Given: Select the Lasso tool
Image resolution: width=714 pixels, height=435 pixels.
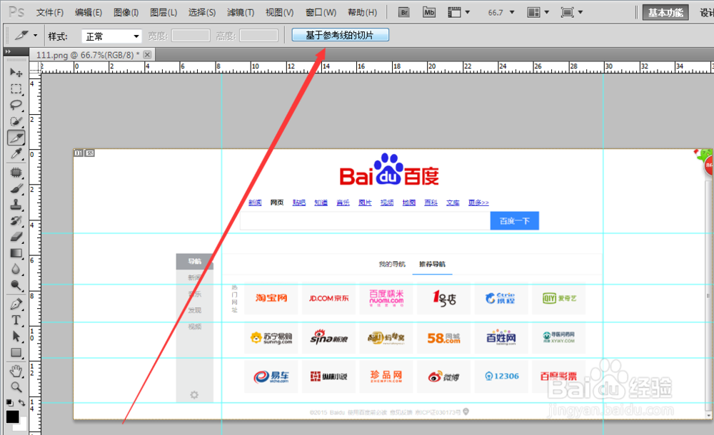Looking at the screenshot, I should pyautogui.click(x=16, y=105).
